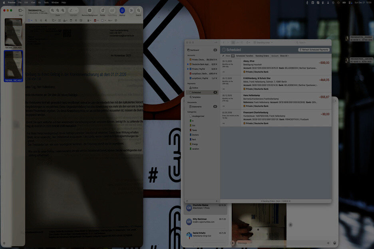This screenshot has height=249, width=374.
Task: Click the Rotate icon in Preview toolbar
Action: click(x=103, y=10)
